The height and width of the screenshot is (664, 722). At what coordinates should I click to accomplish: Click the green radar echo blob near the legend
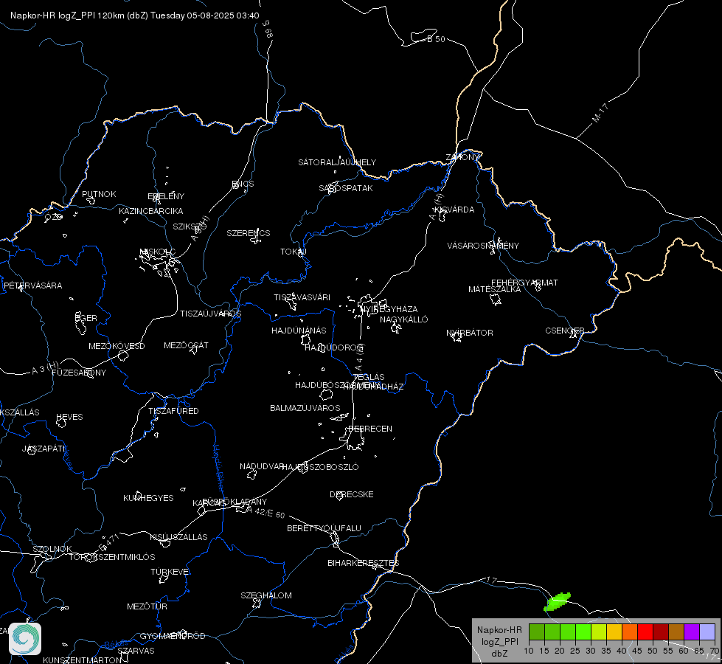tap(557, 602)
